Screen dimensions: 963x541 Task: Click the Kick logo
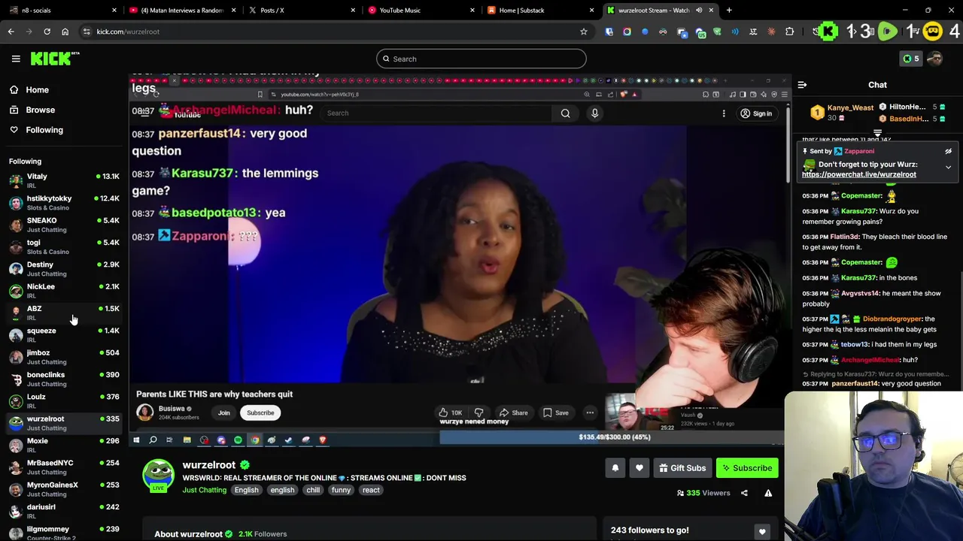pos(54,59)
